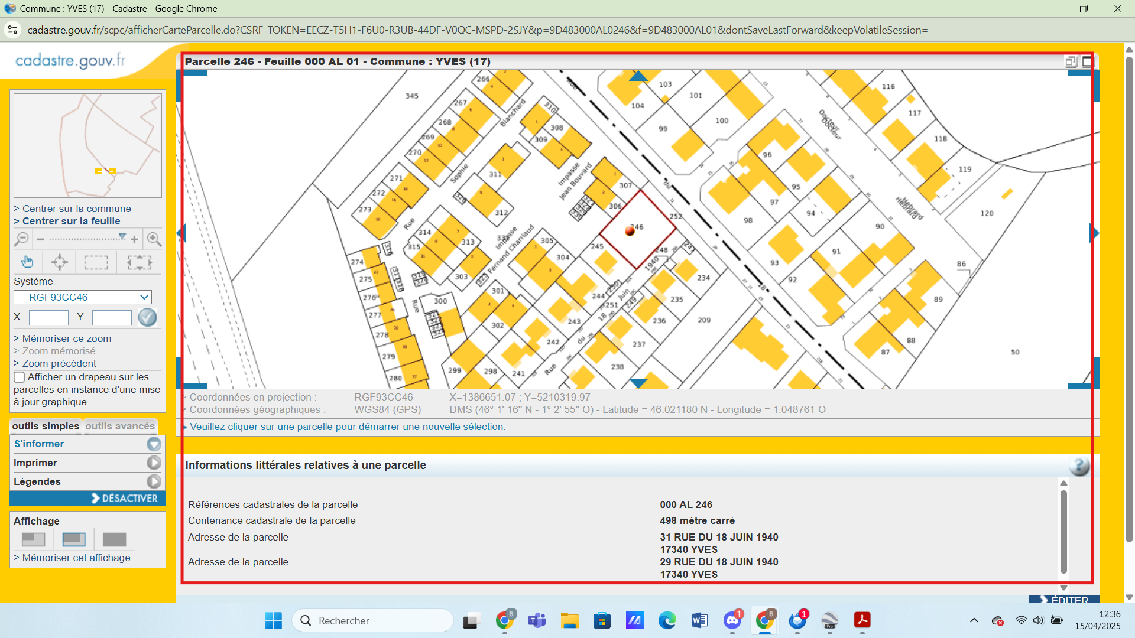Click the Centrer sur la commune link
Viewport: 1135px width, 638px height.
76,209
